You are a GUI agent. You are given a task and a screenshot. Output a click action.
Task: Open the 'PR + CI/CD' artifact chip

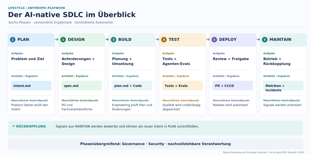tap(233, 86)
